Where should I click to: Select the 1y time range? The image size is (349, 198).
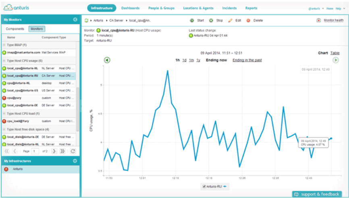(198, 60)
